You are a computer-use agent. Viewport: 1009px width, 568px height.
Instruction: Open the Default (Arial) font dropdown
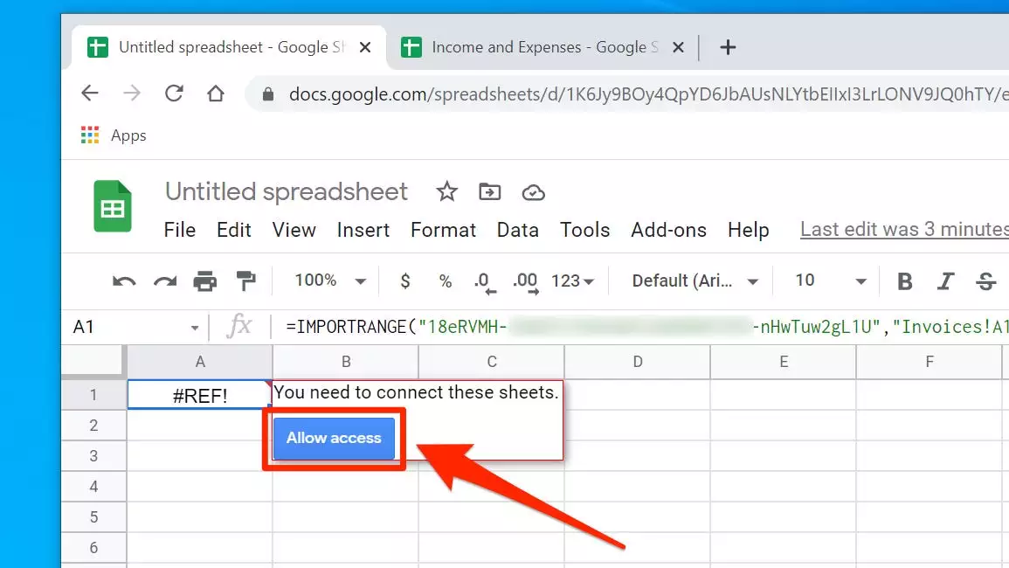(695, 281)
